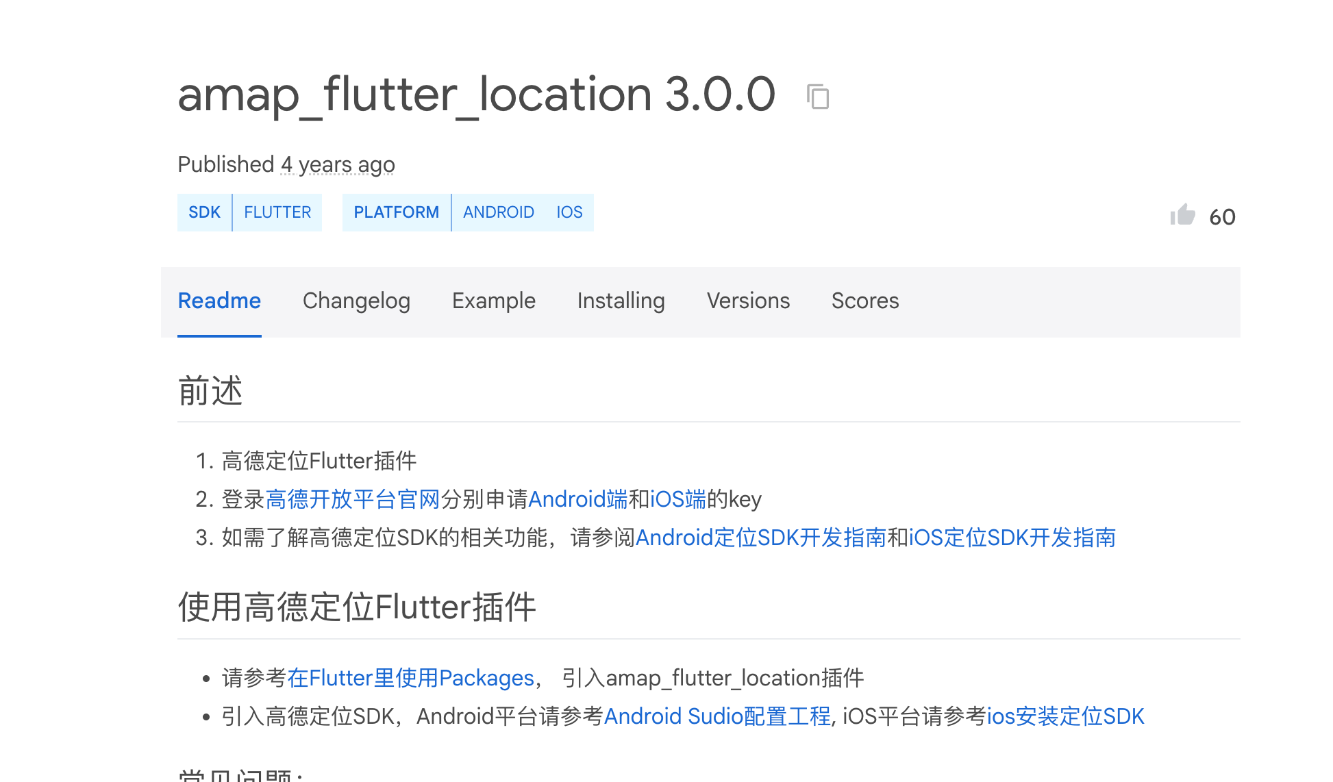Select the IOS platform tag
Viewport: 1333px width, 782px height.
click(569, 212)
